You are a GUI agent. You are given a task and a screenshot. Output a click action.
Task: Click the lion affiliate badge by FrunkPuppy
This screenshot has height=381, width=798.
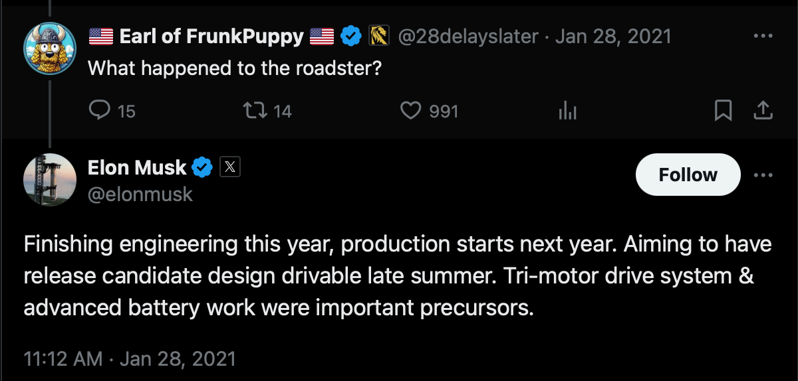point(379,37)
